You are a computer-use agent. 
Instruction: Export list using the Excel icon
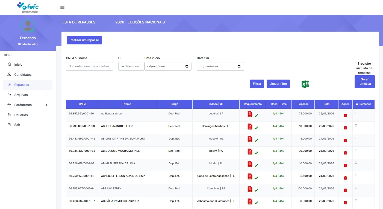[x=305, y=84]
